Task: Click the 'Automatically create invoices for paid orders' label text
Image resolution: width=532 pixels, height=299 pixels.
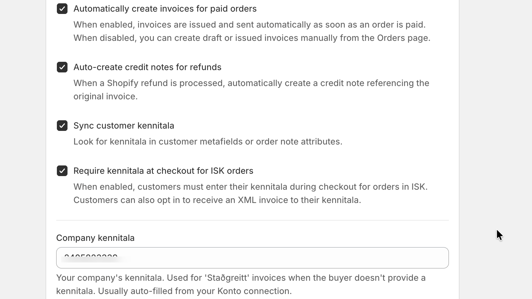Action: (165, 9)
